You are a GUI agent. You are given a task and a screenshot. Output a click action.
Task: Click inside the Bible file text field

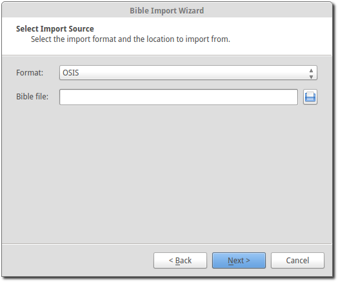tap(179, 97)
